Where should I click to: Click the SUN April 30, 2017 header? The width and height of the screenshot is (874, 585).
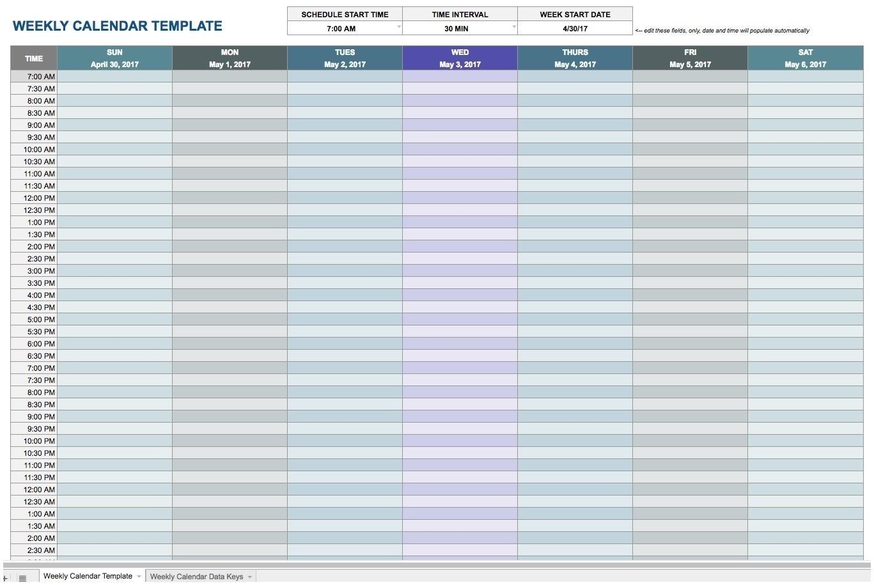[x=114, y=58]
